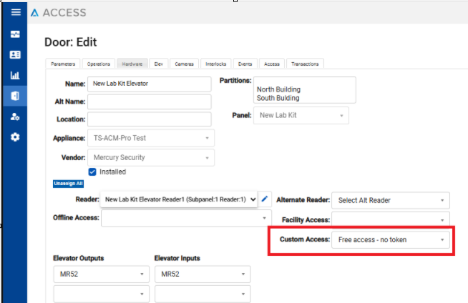The width and height of the screenshot is (468, 303).
Task: Click the pencil edit icon beside Reader
Action: coord(265,199)
